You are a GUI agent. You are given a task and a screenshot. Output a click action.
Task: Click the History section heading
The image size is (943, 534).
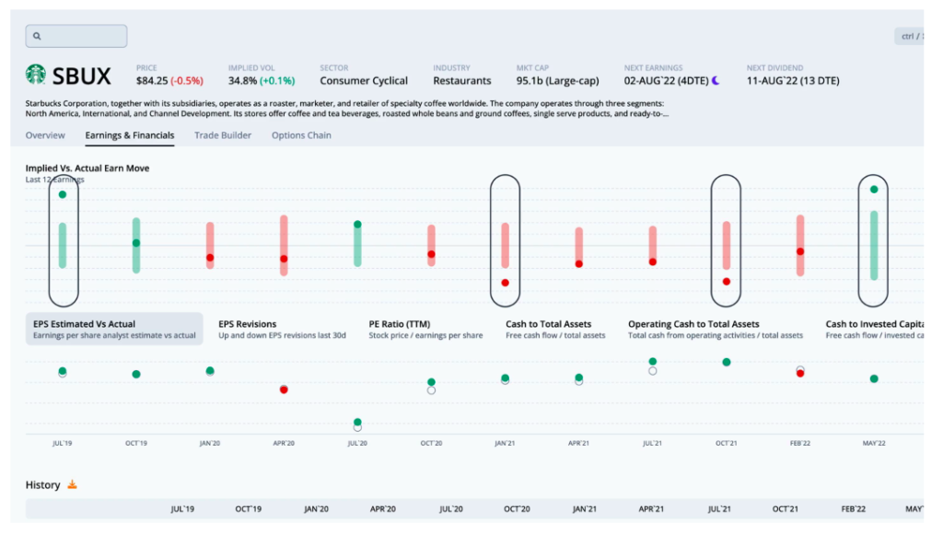(x=42, y=484)
